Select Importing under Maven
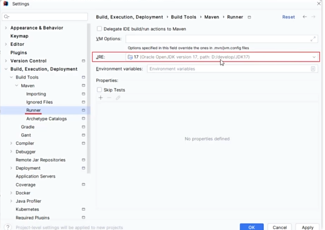Screen dimensions: 325x230 coord(36,94)
